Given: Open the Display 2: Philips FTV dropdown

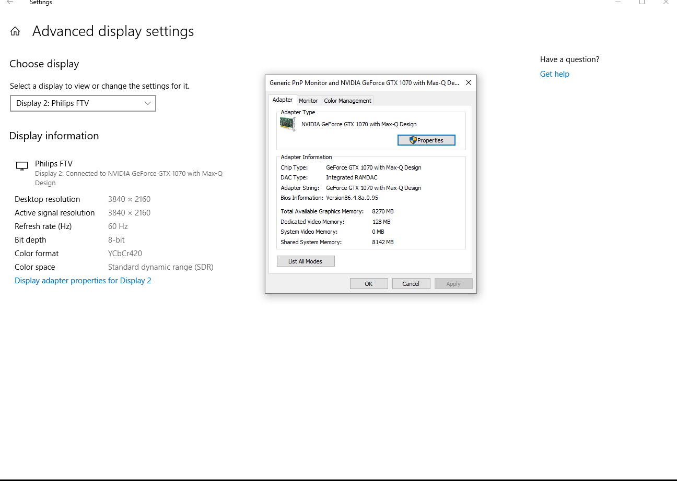Looking at the screenshot, I should click(83, 103).
